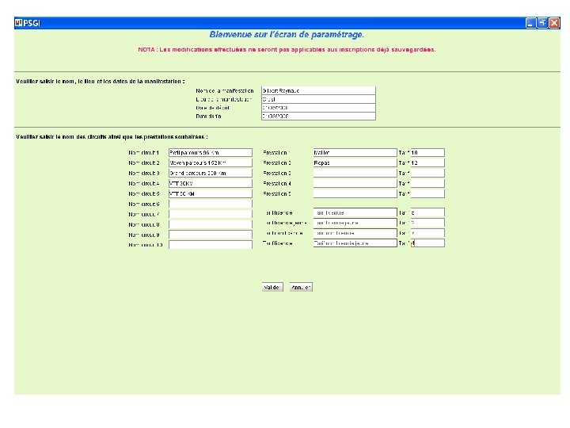The image size is (570, 428).
Task: Select the Date de début field
Action: (x=318, y=108)
